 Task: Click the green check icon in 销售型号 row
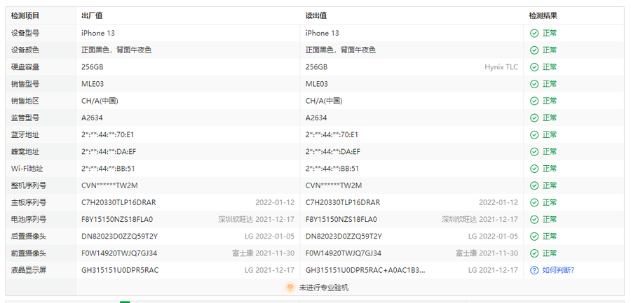[x=534, y=84]
